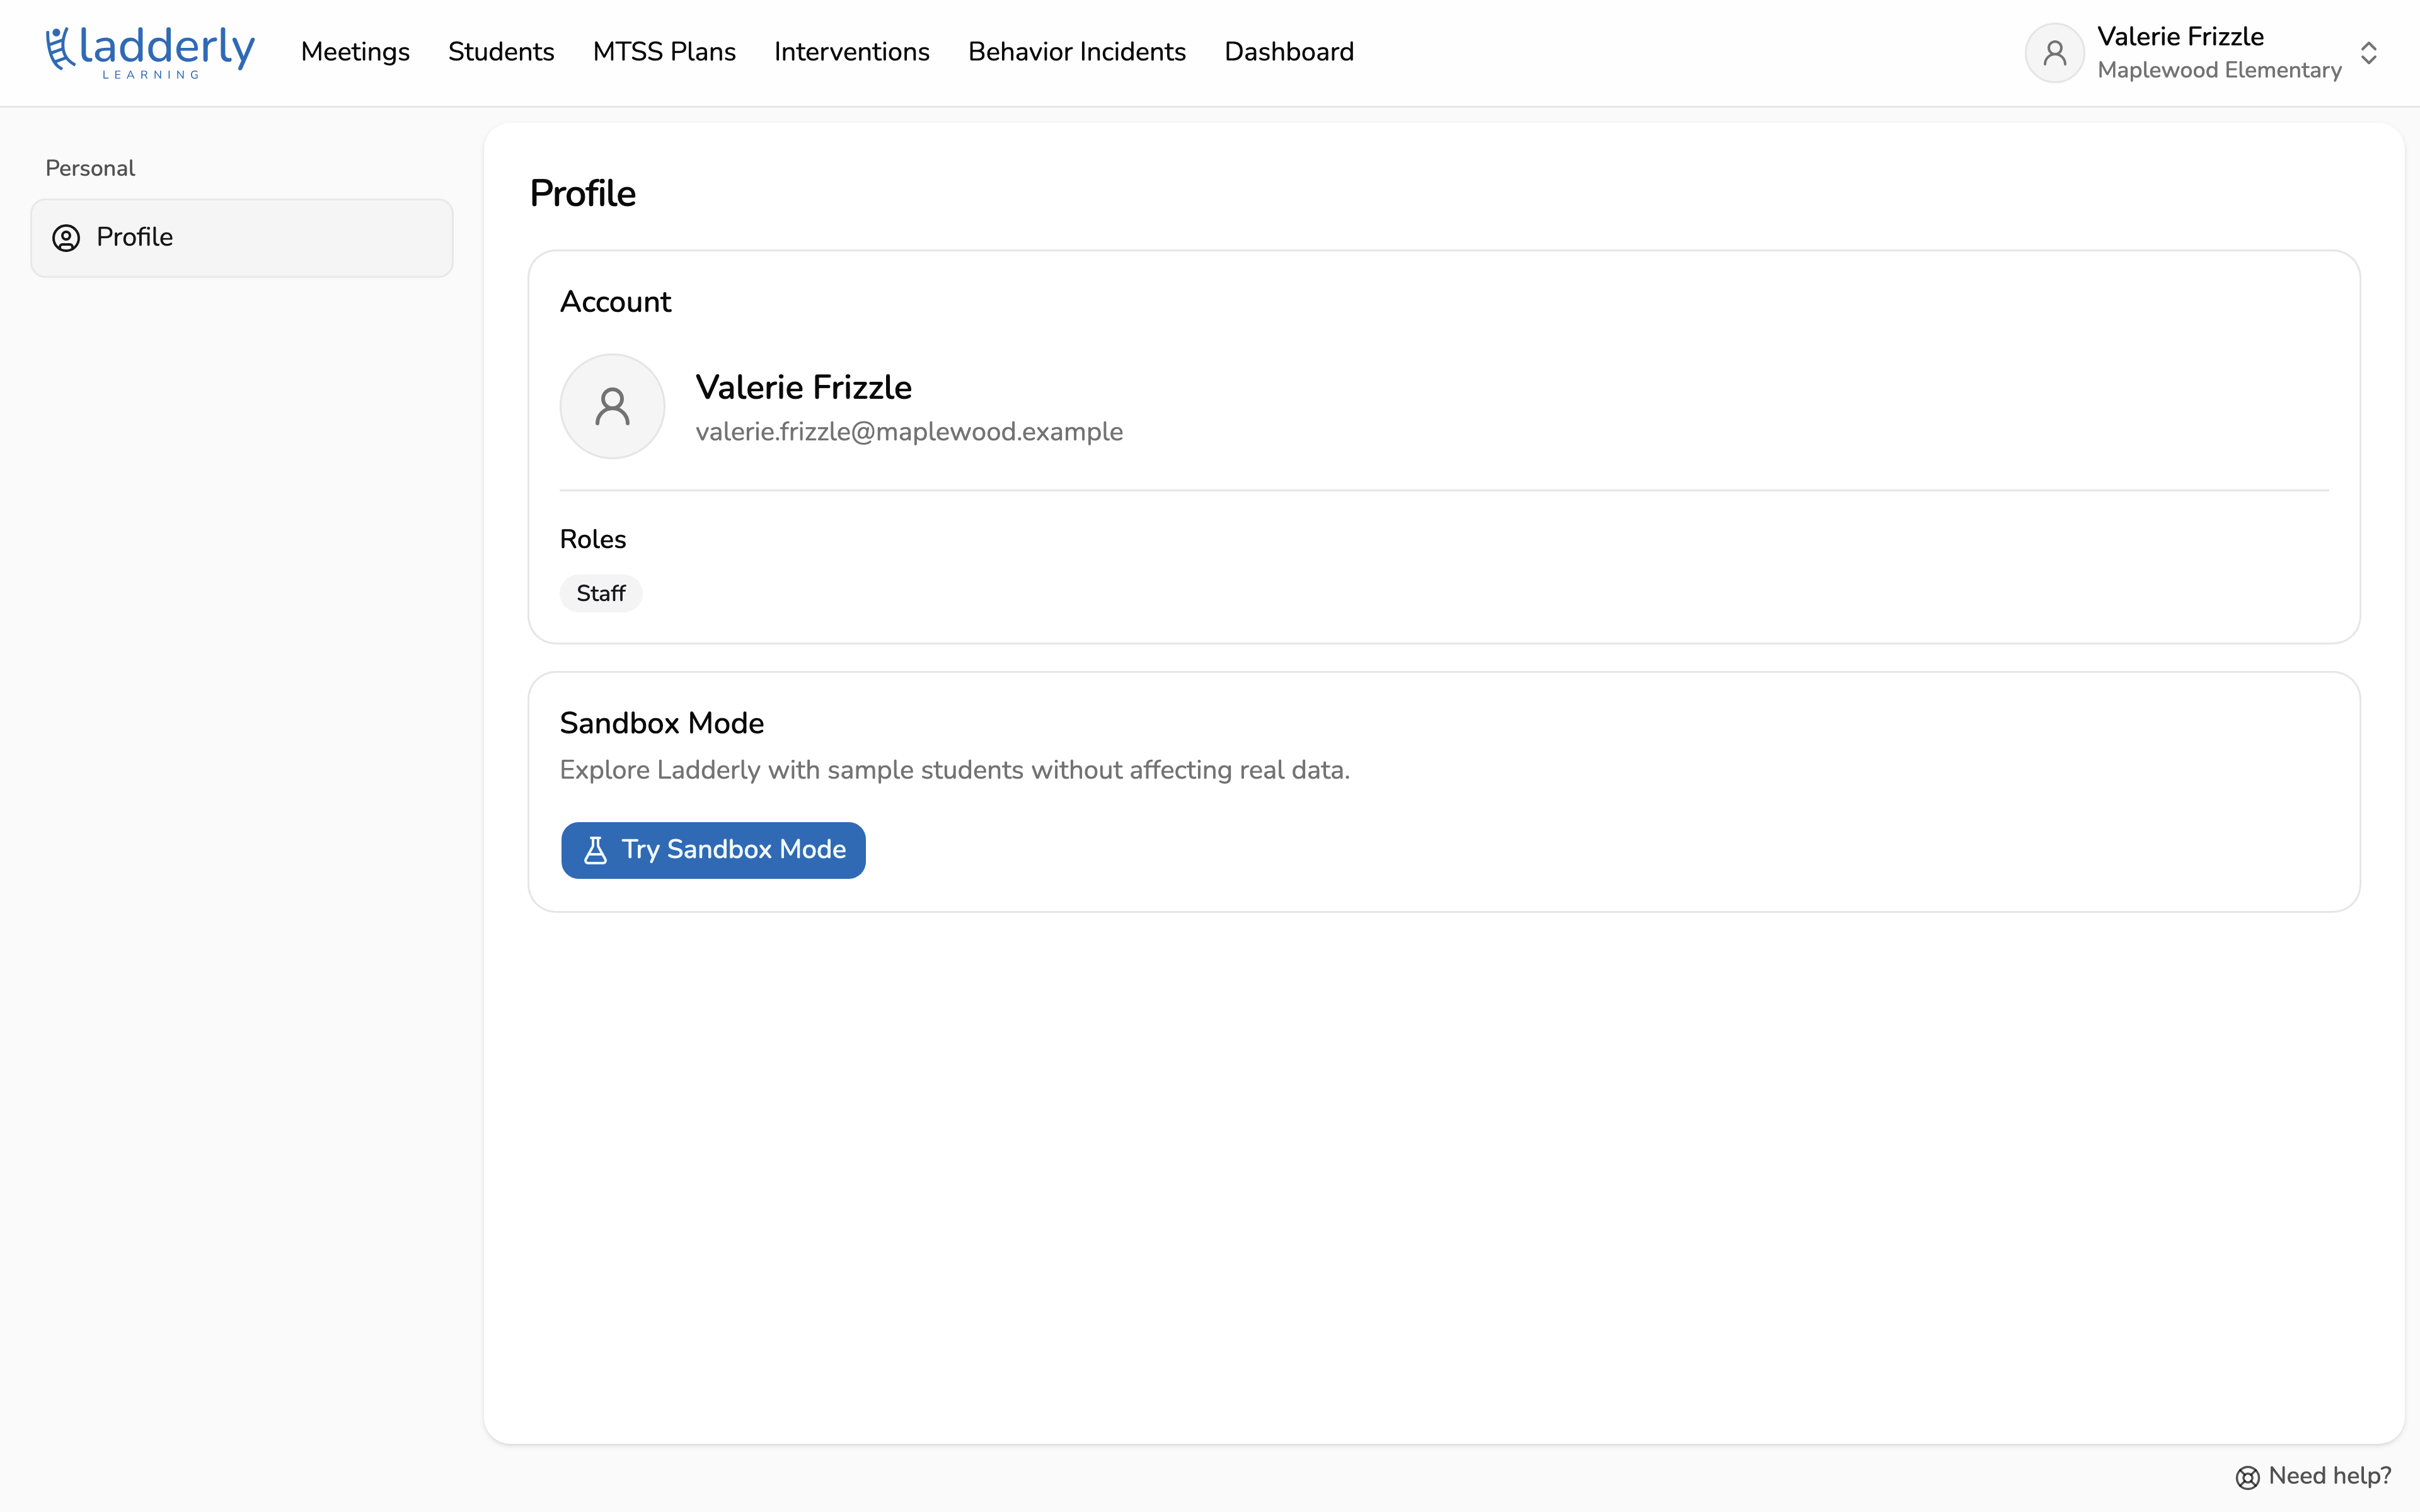Click the Personal section label
2420x1512 pixels.
[90, 168]
